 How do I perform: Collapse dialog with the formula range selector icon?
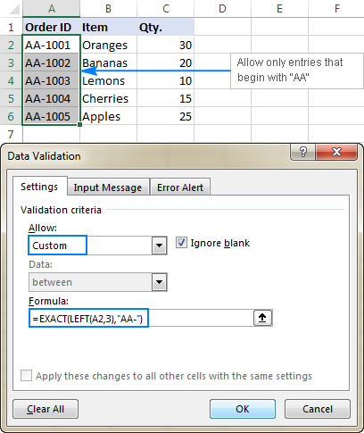[262, 318]
